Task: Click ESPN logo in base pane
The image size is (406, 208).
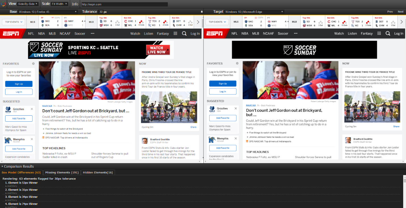Action: point(11,34)
